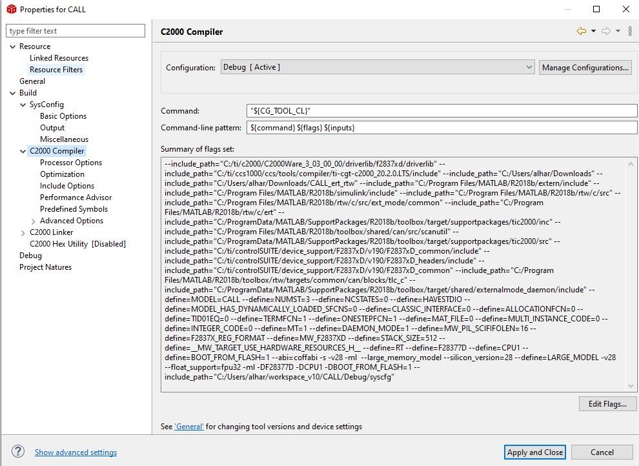Maximize the Properties window
The height and width of the screenshot is (466, 639).
pos(596,9)
